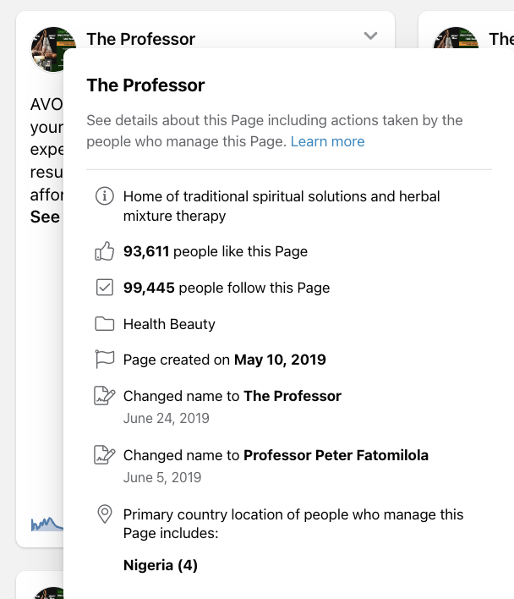514x599 pixels.
Task: Click the edit icon beside June 24 name change
Action: [105, 396]
